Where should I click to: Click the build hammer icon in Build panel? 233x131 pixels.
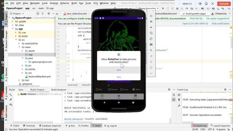(11, 95)
